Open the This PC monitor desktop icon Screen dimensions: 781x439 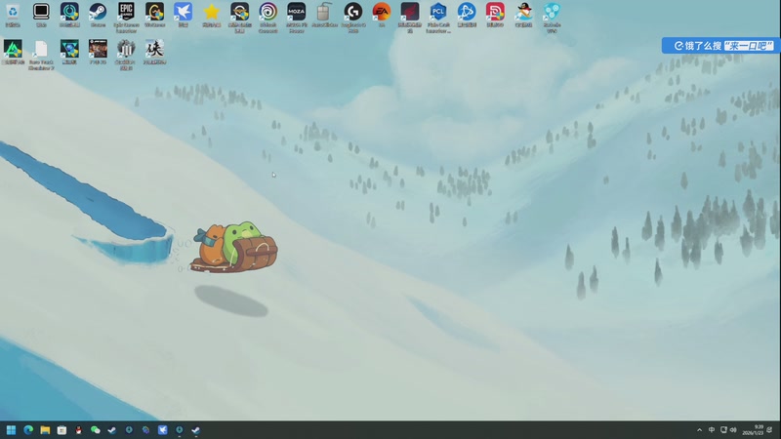(41, 15)
